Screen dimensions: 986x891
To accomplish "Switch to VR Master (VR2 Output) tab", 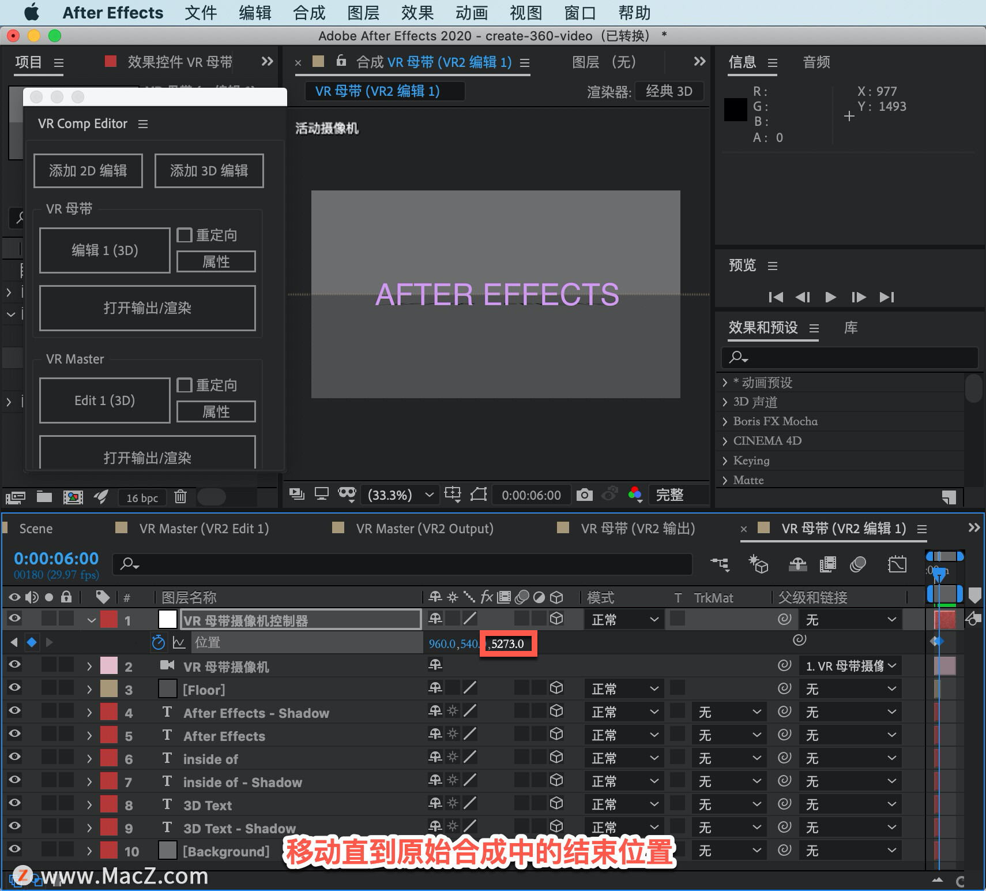I will point(424,529).
